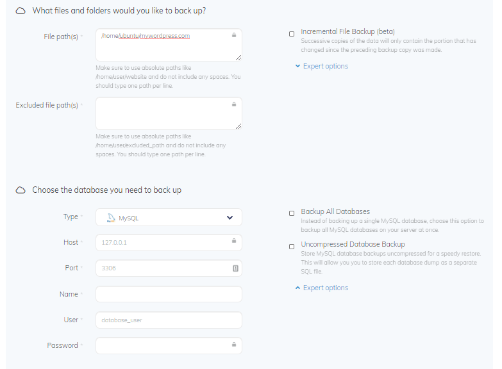Click into the database Name field

[169, 294]
